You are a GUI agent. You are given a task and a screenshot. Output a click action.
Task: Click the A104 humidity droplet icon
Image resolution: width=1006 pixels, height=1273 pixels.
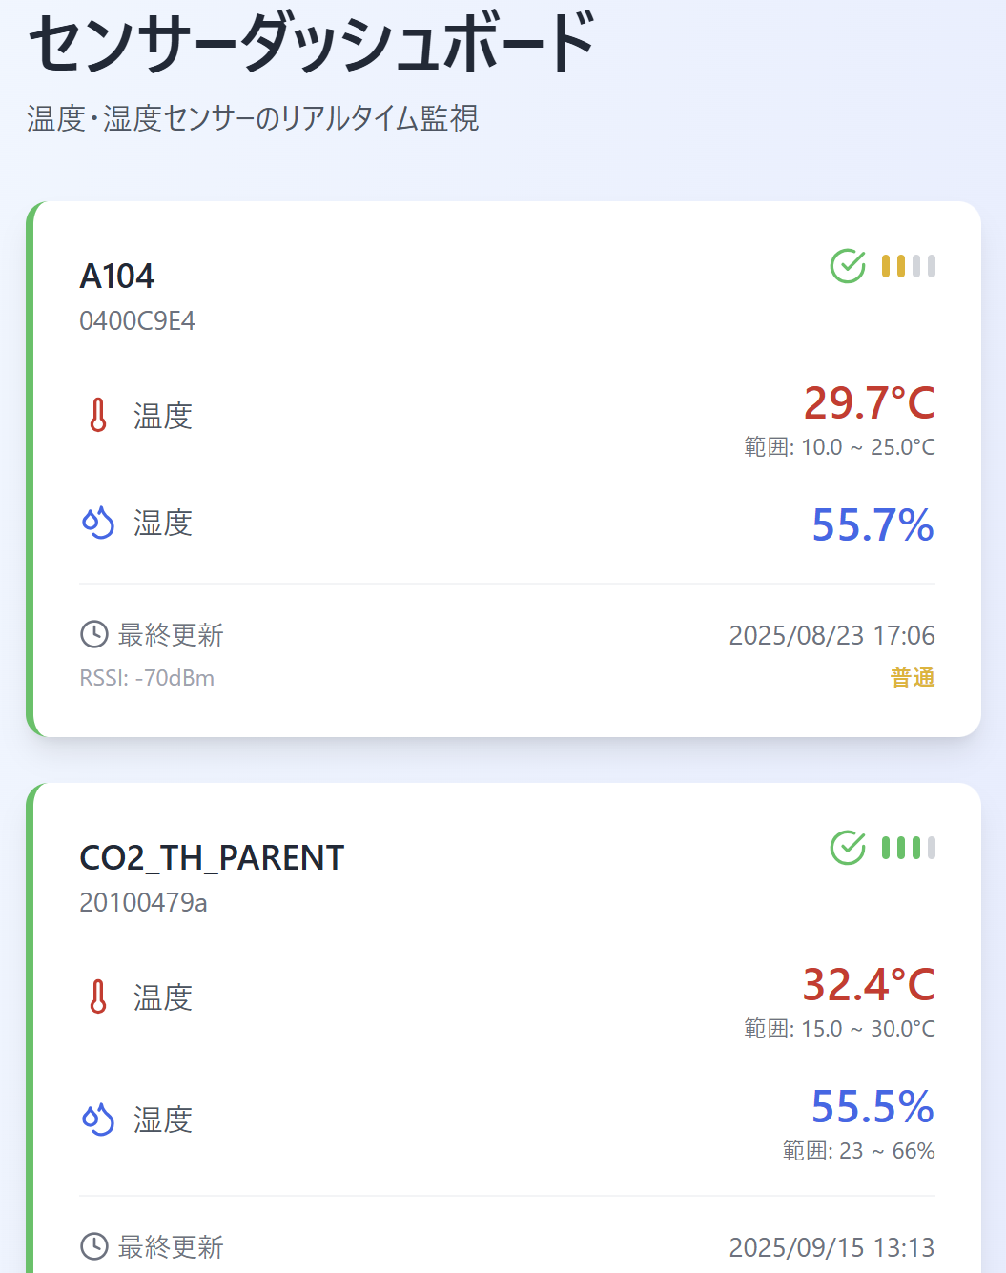coord(98,523)
